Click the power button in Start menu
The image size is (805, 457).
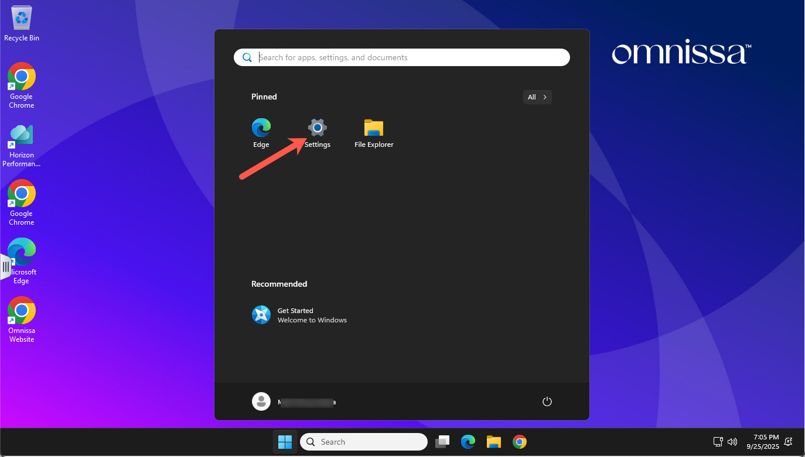point(547,401)
